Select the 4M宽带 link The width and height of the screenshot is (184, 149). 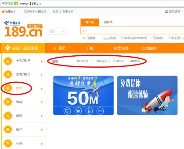tap(135, 61)
